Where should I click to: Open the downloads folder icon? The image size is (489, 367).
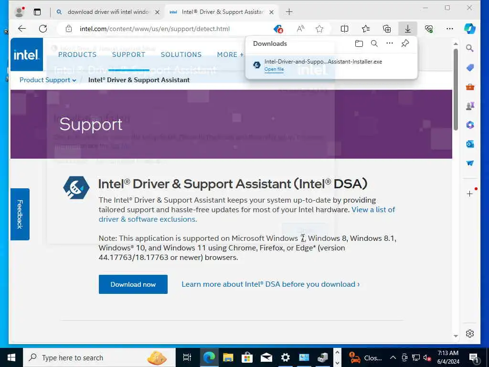click(359, 43)
